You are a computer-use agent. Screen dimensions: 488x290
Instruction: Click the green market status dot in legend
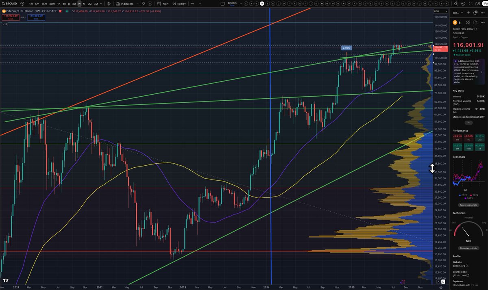(67, 11)
